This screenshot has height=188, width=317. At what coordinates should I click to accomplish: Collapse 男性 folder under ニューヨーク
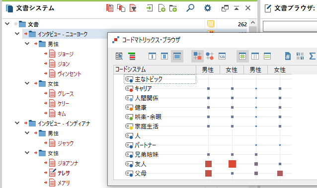[27, 44]
